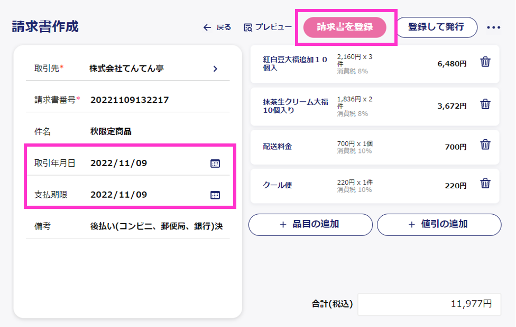Add a discount with 値引の追加
The width and height of the screenshot is (516, 327).
click(x=439, y=225)
